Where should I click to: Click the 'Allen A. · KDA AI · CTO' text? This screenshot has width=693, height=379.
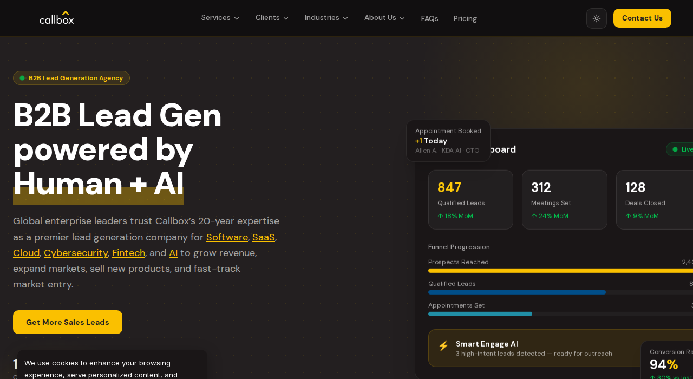coord(447,151)
